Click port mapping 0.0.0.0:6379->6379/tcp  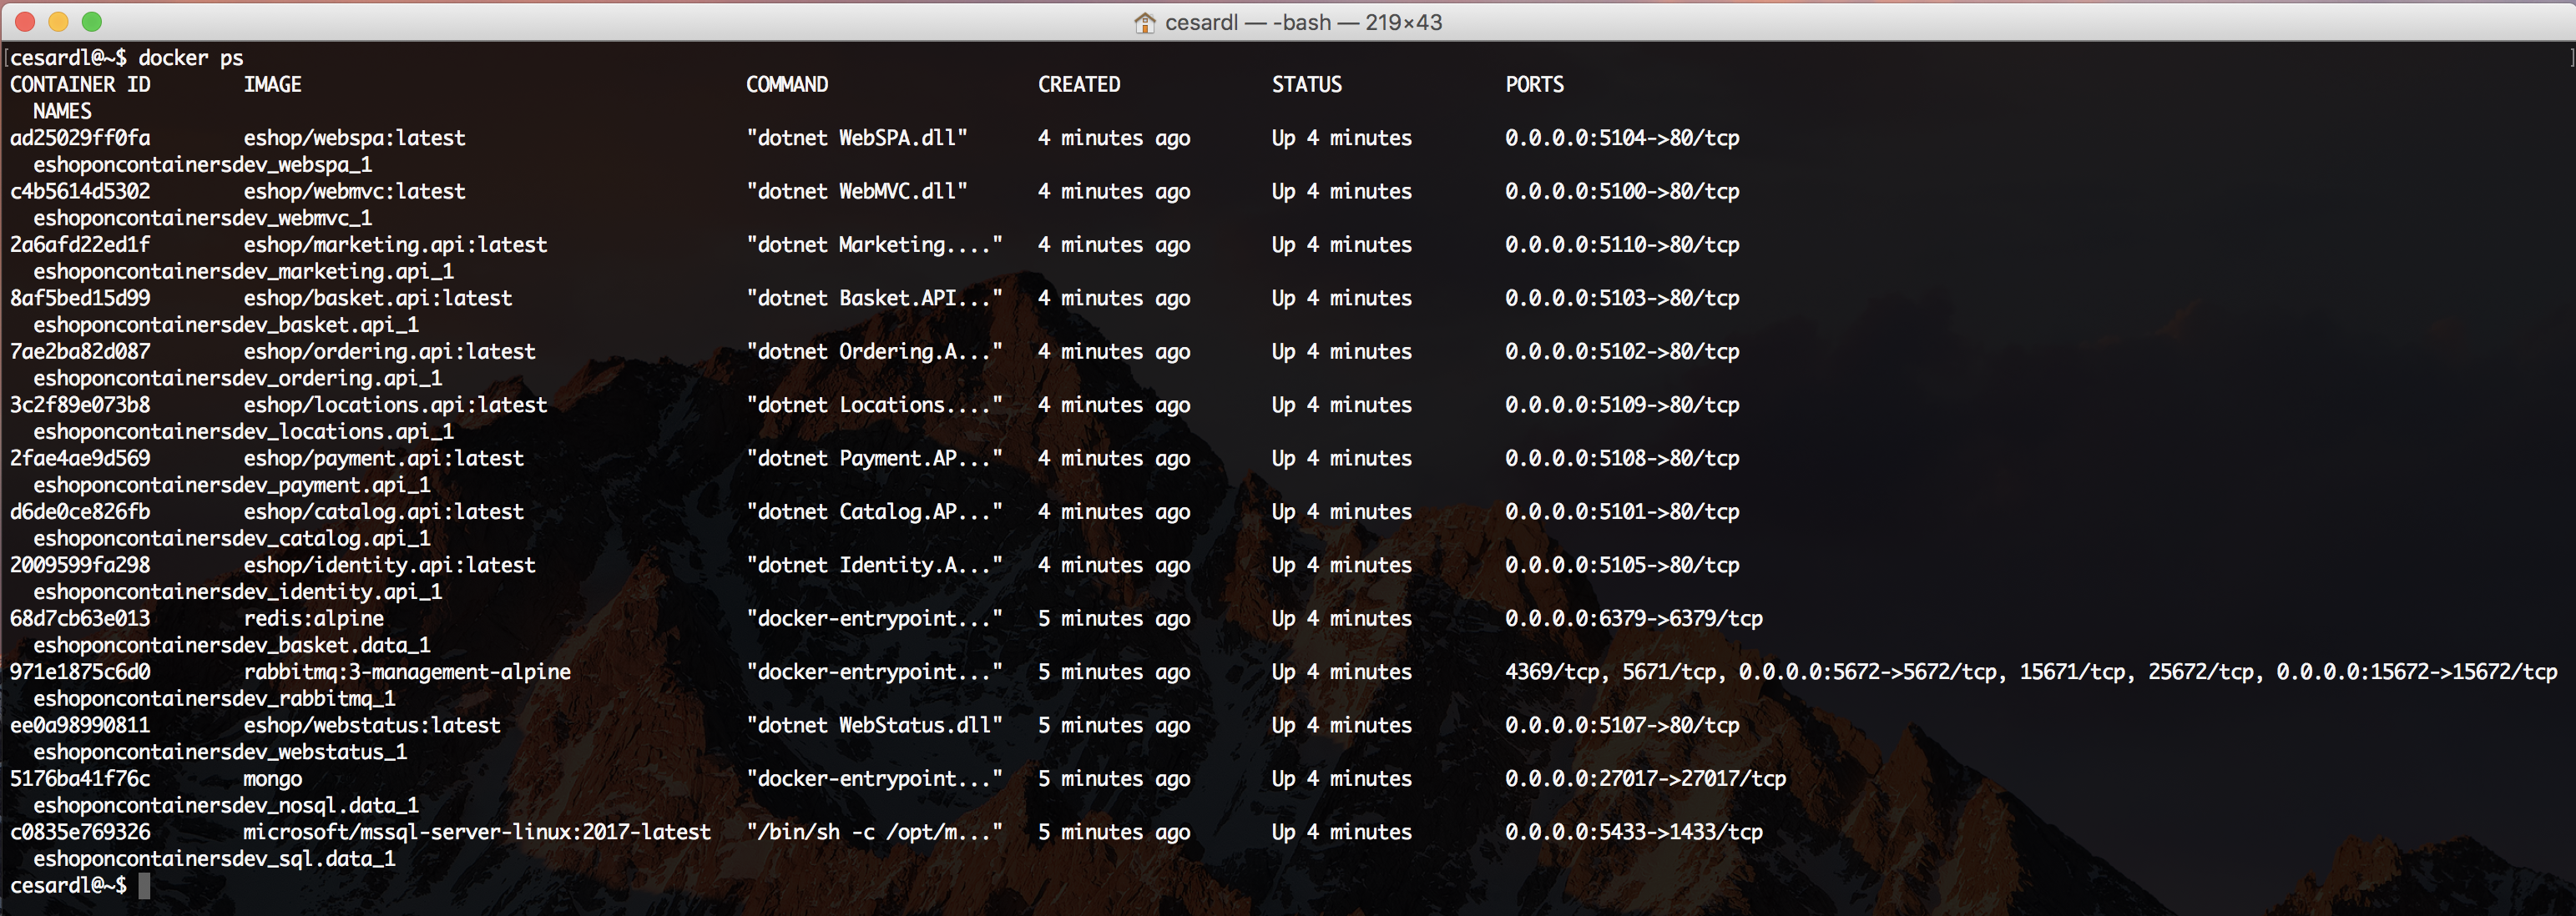coord(1633,618)
